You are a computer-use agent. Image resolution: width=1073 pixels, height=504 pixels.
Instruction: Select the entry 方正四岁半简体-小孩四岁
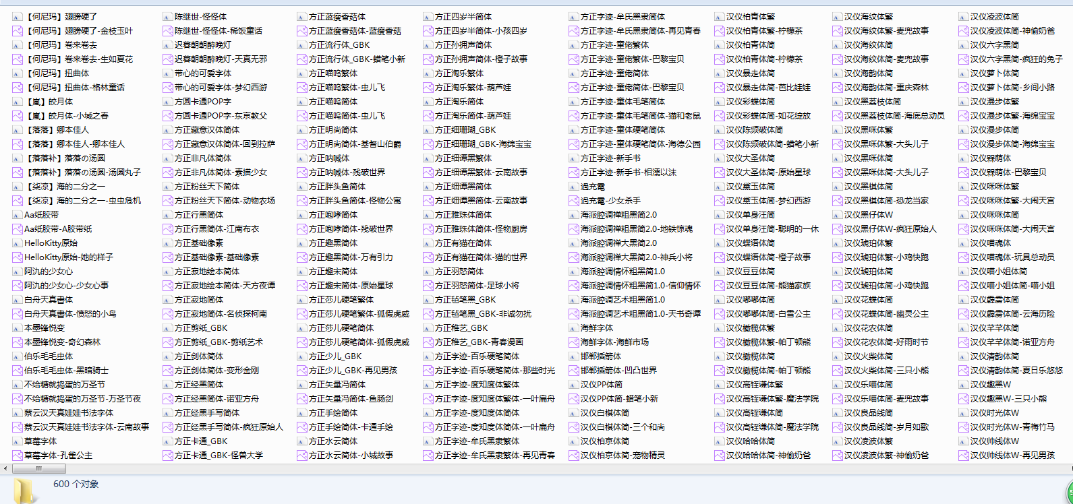[x=481, y=31]
